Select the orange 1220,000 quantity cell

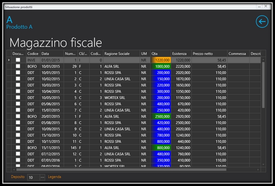coord(160,60)
